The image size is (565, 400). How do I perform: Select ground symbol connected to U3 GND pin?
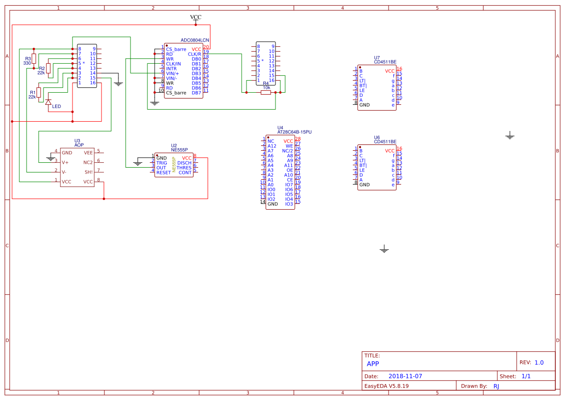[51, 157]
